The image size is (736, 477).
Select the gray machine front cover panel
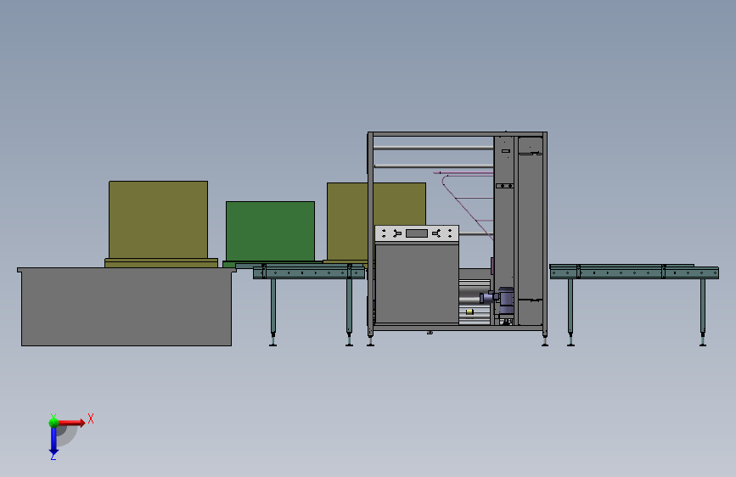[417, 283]
